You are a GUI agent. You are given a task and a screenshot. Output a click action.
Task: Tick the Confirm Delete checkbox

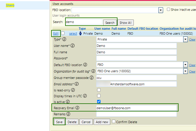(x=113, y=121)
